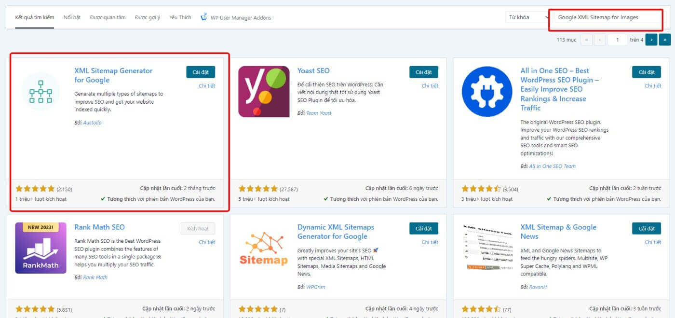Click '3 triệu+ lượt kích hoạt' text
This screenshot has width=675, height=318.
pos(487,199)
